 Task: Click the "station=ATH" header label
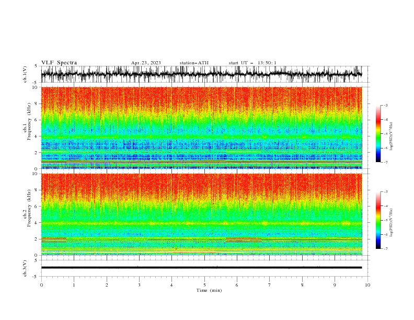coord(194,63)
